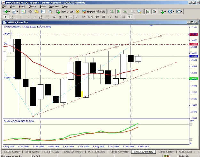Select the Fibonacci Retracement tool
This screenshot has height=157, width=200.
pos(47,17)
